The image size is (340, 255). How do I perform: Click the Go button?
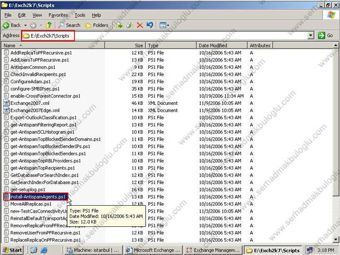click(x=325, y=36)
